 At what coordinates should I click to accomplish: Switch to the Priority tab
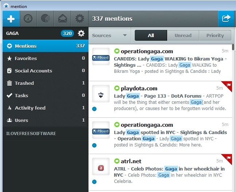pos(215,35)
